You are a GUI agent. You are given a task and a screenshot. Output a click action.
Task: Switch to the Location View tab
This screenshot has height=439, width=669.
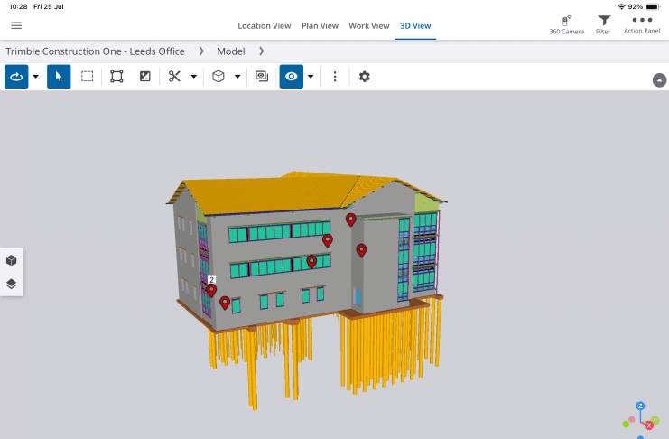264,25
